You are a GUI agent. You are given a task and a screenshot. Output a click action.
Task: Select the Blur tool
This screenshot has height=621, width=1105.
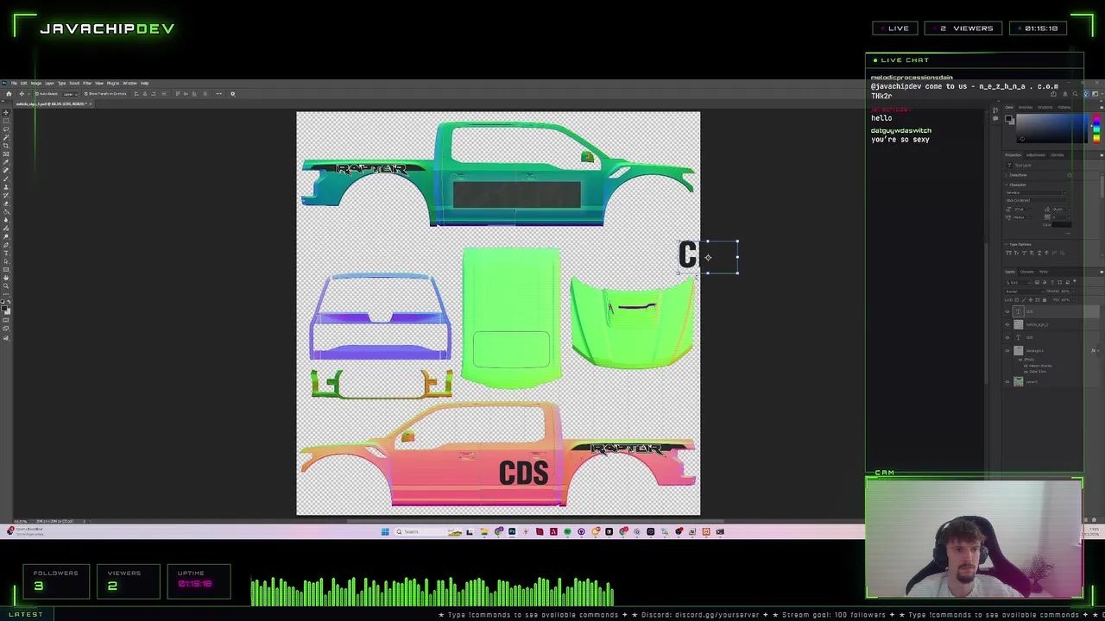tap(6, 220)
